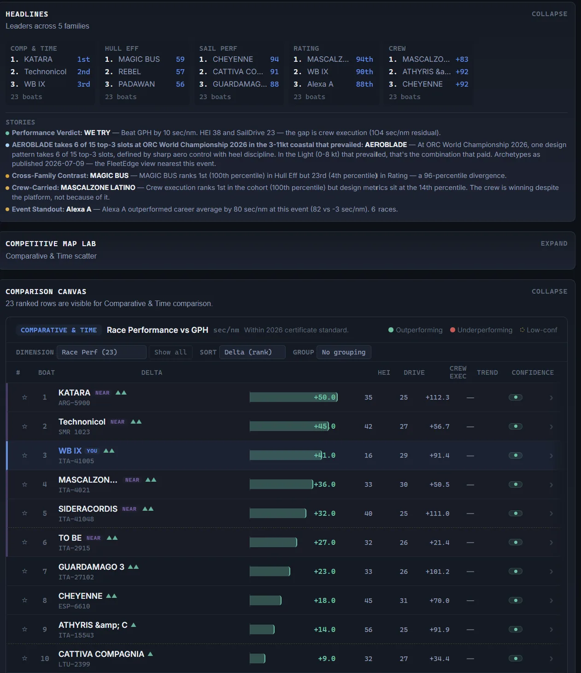Collapse the Headlines section
Image resolution: width=581 pixels, height=673 pixels.
549,14
